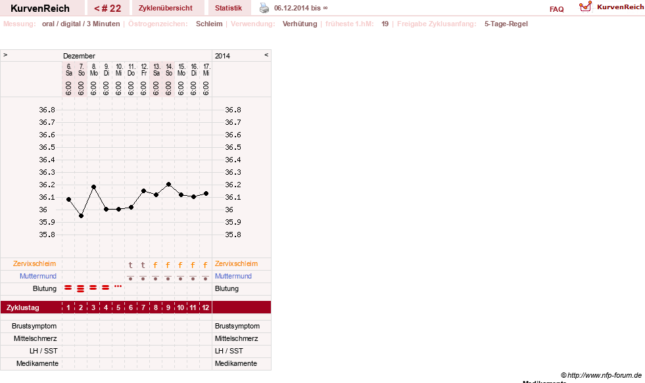Click the temperature point on cycle day 2

click(x=81, y=215)
